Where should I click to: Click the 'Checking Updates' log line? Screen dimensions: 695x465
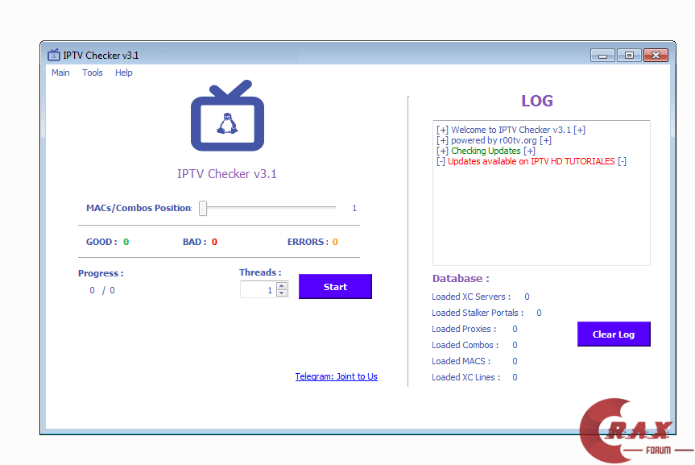tap(486, 151)
